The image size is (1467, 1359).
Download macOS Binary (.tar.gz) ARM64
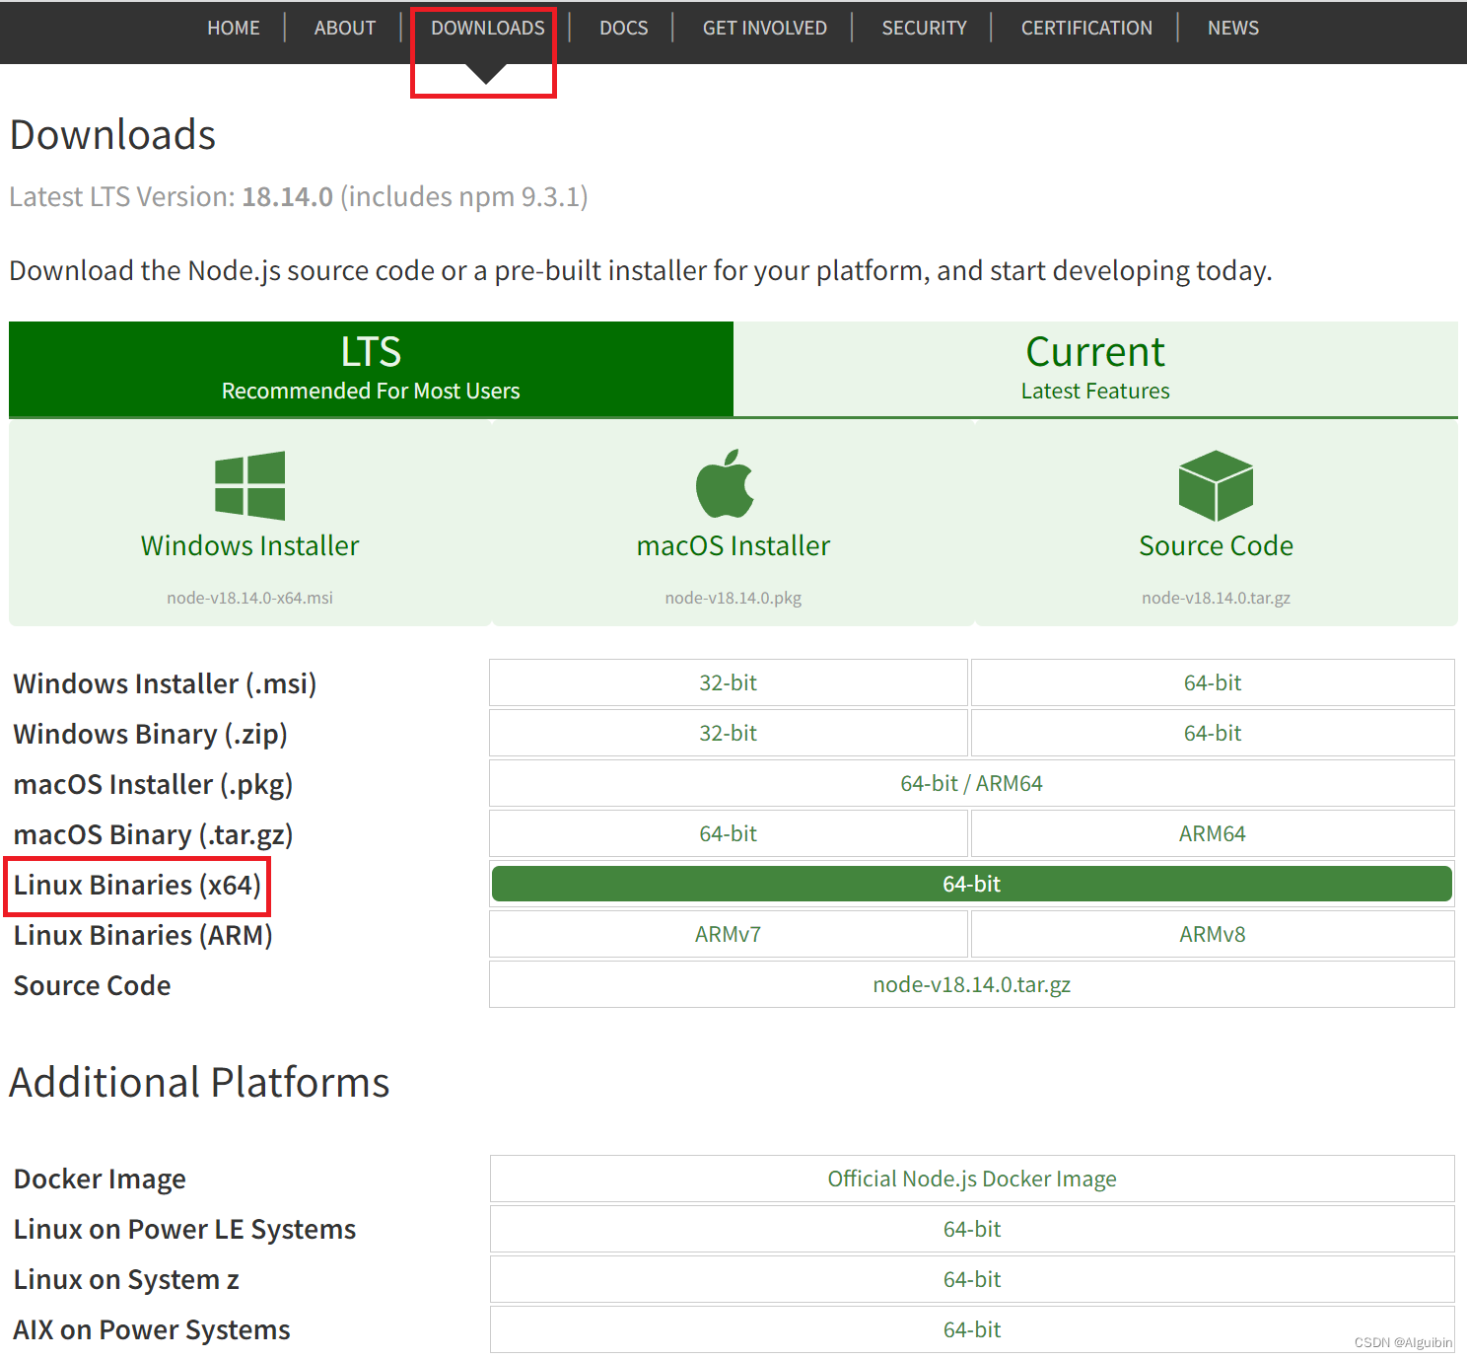point(1213,833)
